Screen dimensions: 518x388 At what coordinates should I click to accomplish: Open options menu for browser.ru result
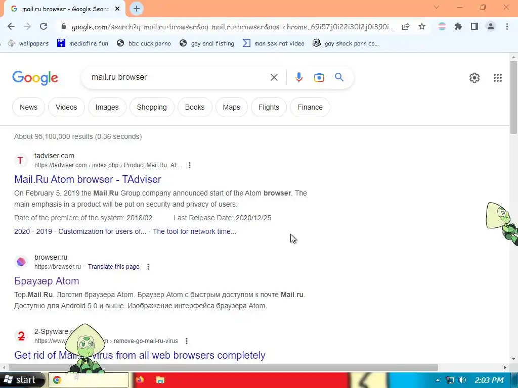(x=148, y=267)
